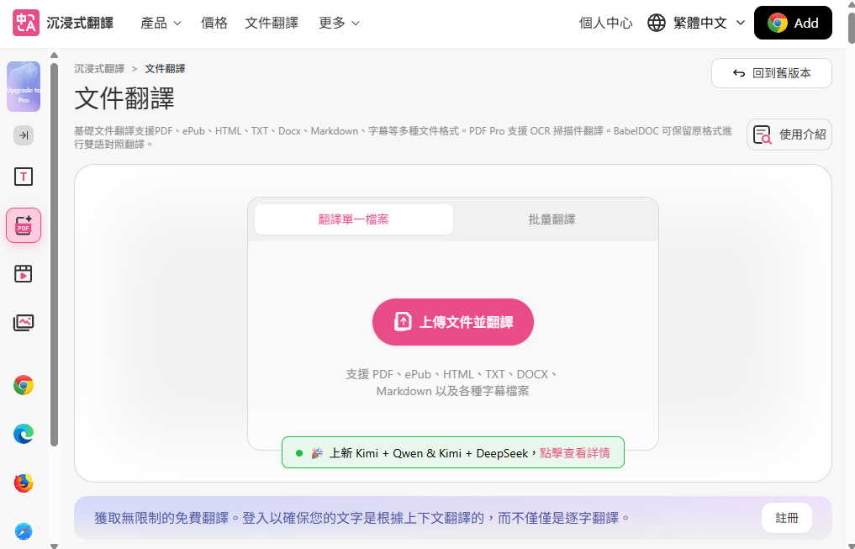Open the 更多 dropdown
This screenshot has height=549, width=855.
coord(339,23)
